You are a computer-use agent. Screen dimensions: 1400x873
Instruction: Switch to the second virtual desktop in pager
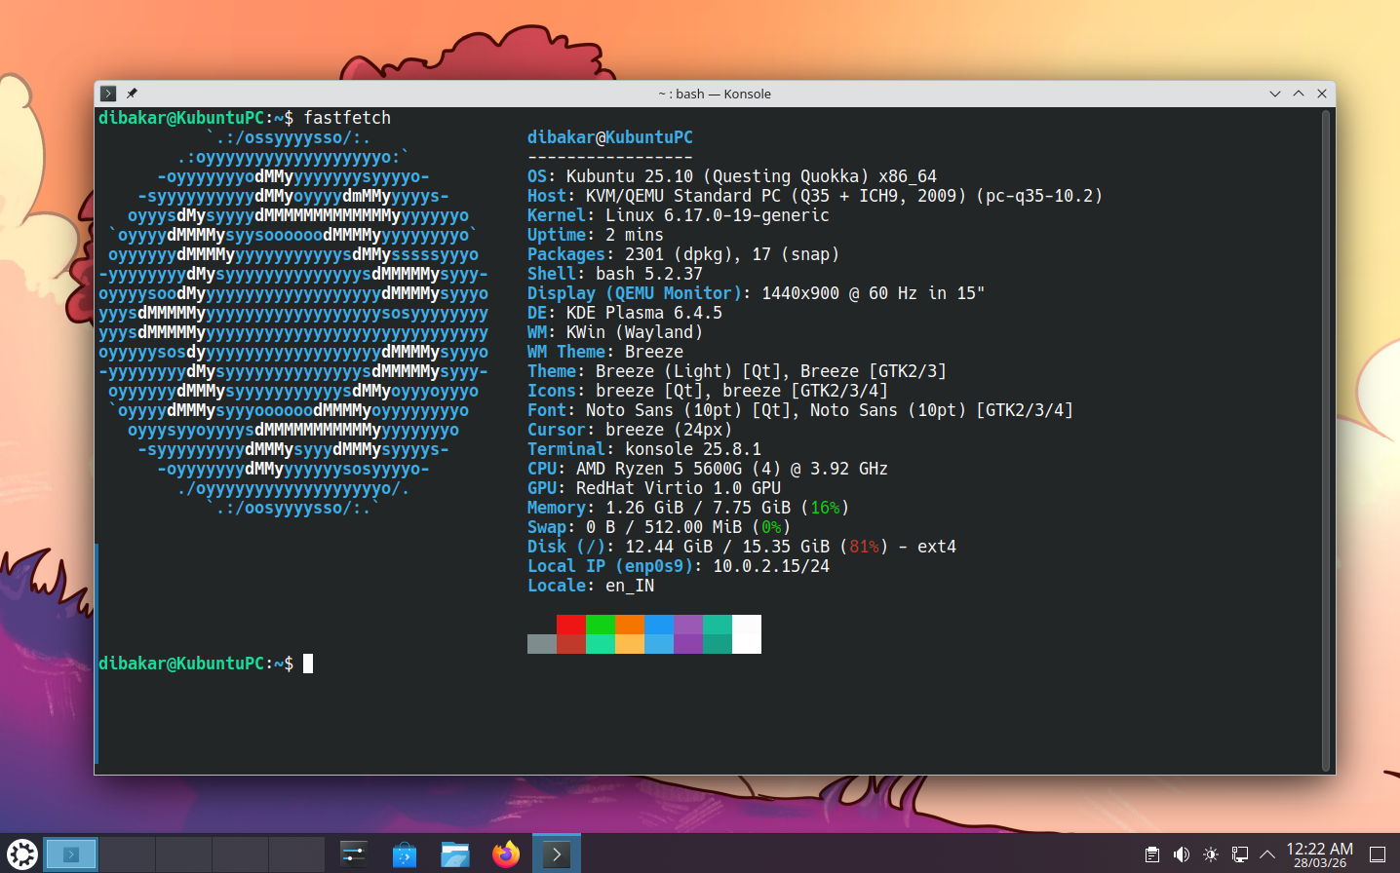pyautogui.click(x=128, y=854)
